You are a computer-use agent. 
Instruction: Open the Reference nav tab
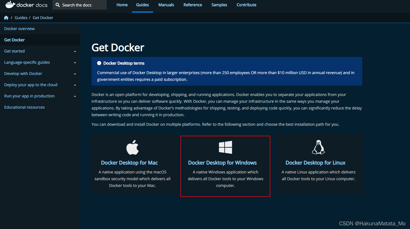(193, 5)
